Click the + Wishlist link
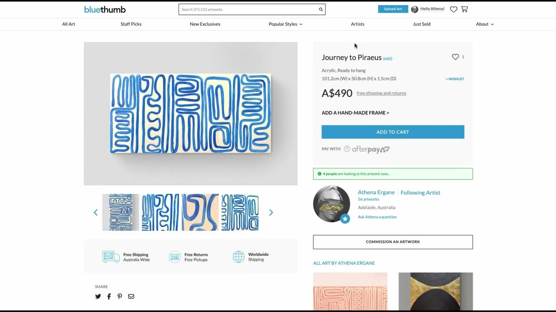Viewport: 556px width, 312px height. (455, 79)
